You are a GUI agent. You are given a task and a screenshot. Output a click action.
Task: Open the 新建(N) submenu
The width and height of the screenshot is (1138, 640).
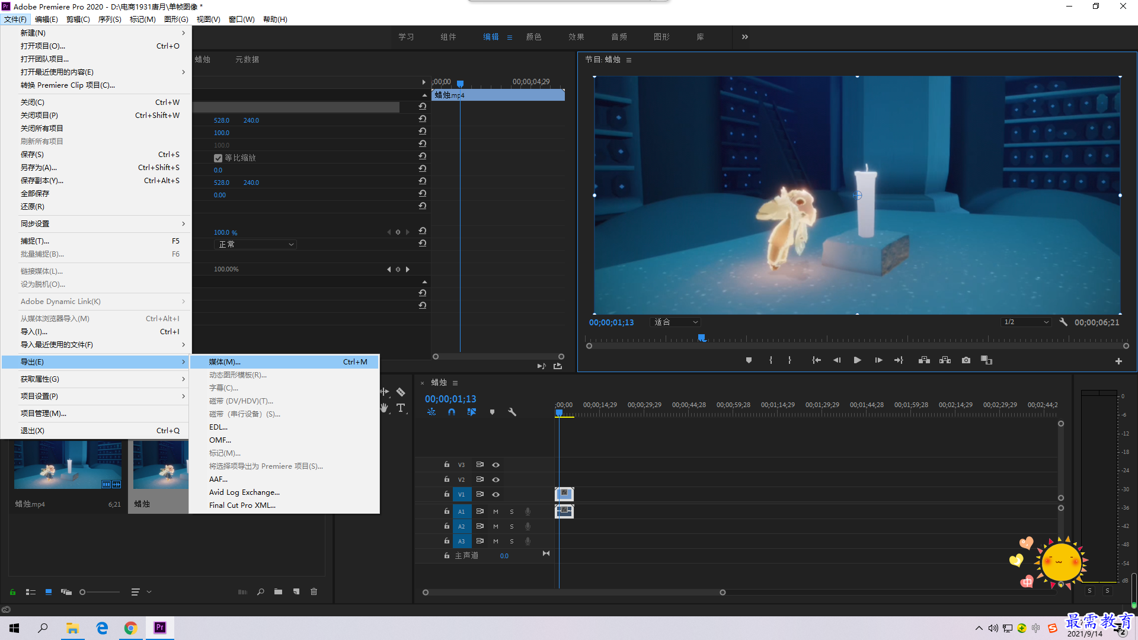coord(96,33)
